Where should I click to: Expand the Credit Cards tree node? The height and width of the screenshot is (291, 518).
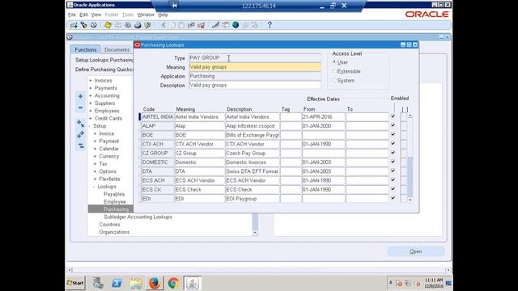tap(91, 119)
